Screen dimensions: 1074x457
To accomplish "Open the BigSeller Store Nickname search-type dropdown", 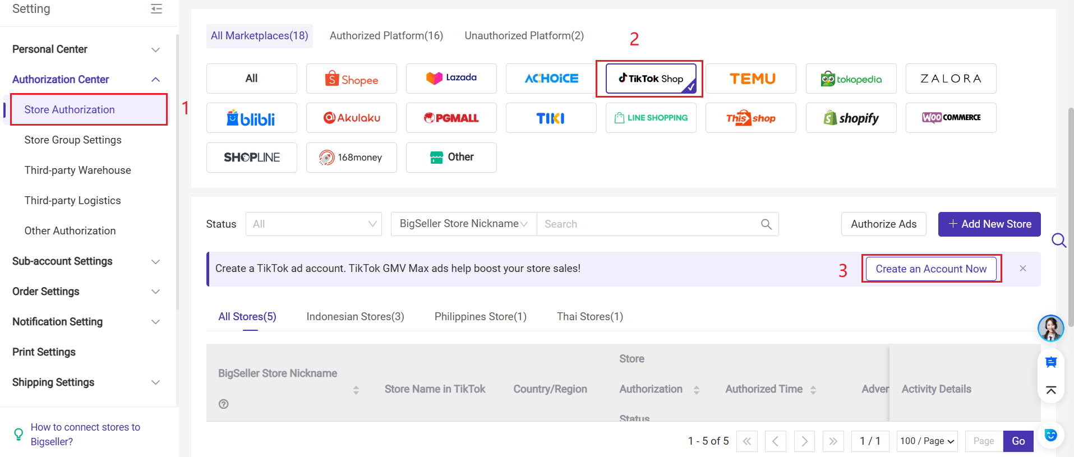I will click(464, 224).
